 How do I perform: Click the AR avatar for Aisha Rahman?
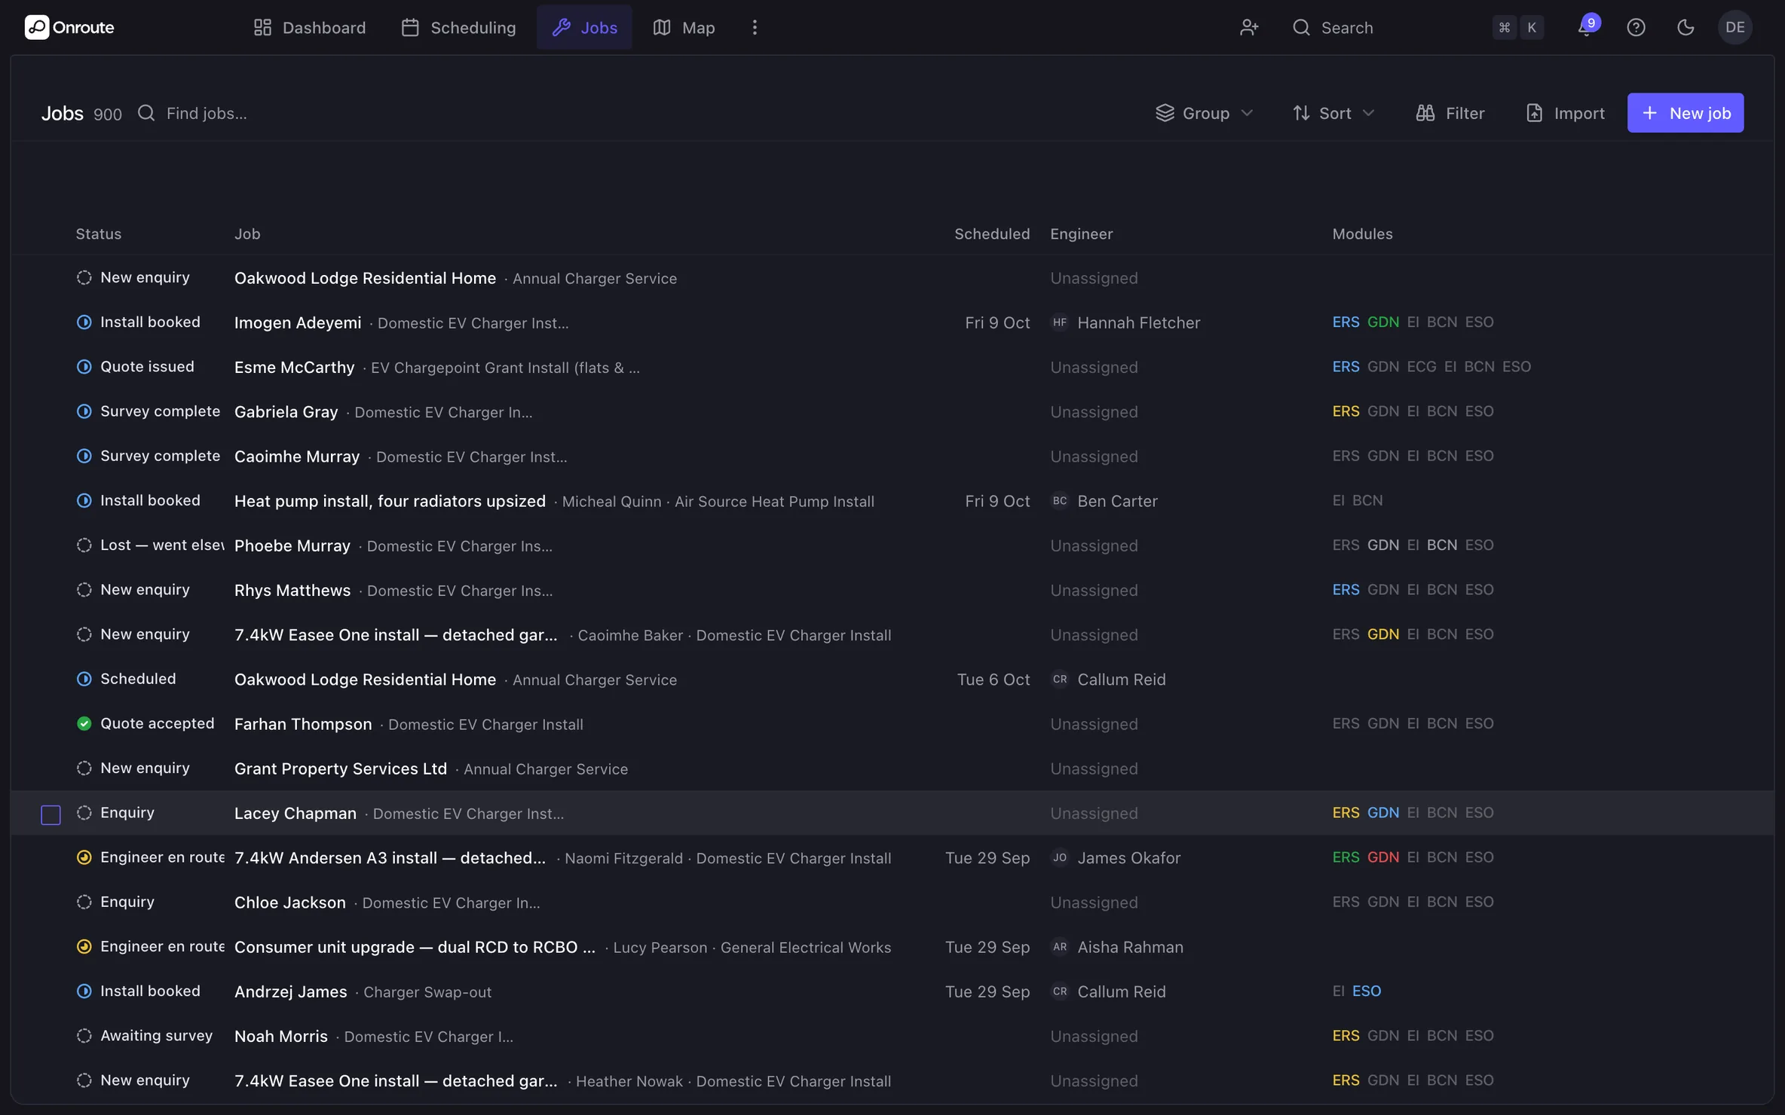1060,947
